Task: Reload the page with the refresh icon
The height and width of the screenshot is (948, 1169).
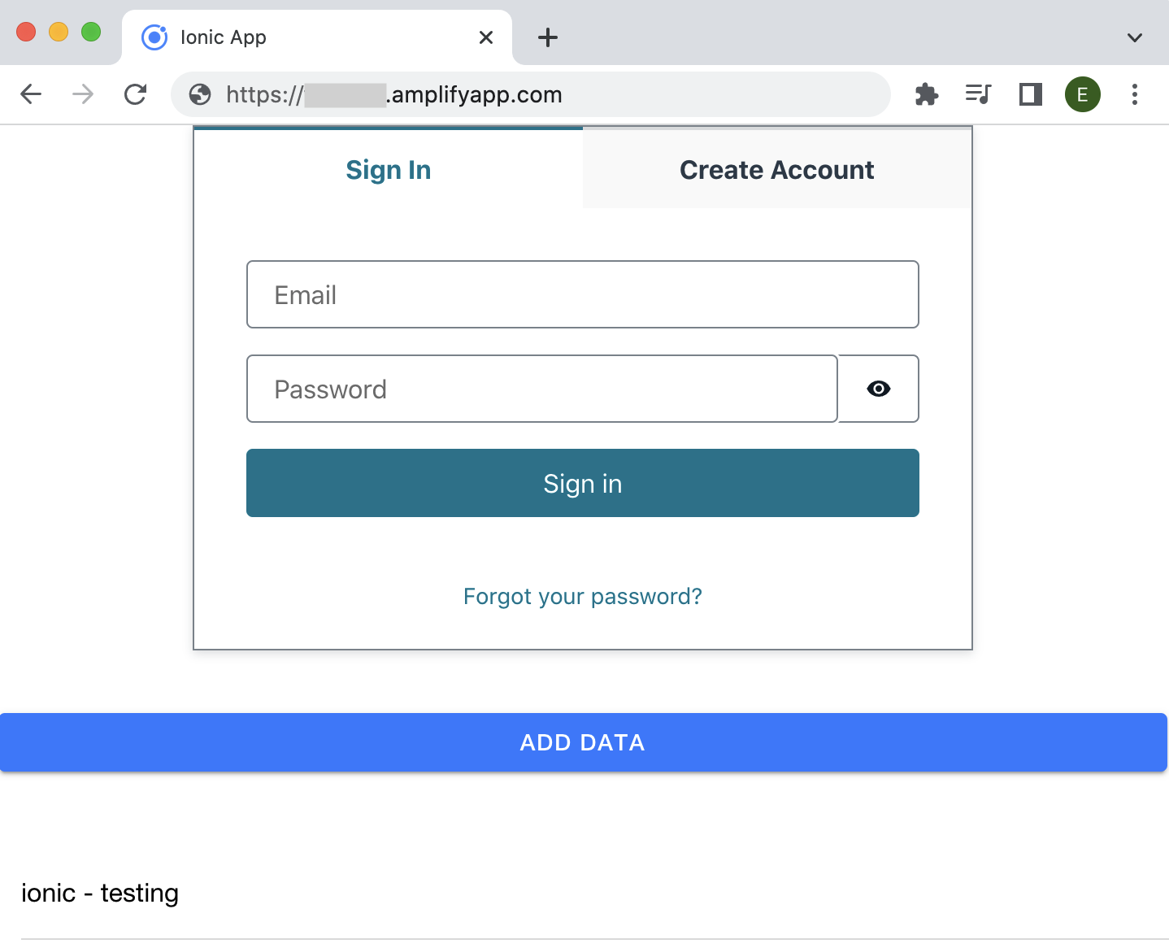Action: [136, 94]
